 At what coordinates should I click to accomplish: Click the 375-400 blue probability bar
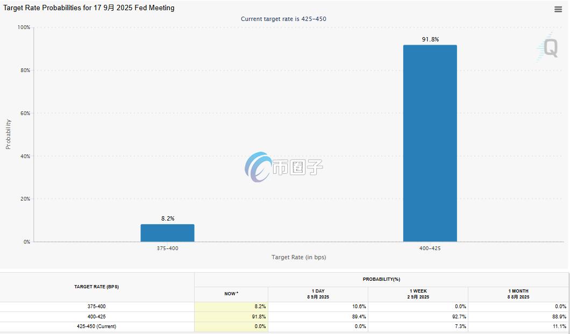click(x=167, y=233)
